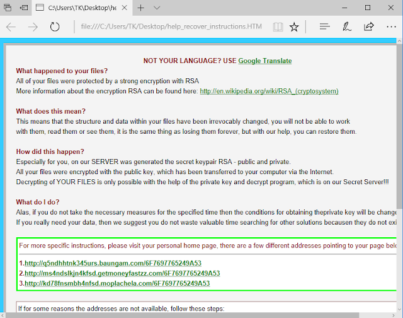Image resolution: width=403 pixels, height=318 pixels.
Task: Click 'What does this mean?' heading
Action: [50, 111]
